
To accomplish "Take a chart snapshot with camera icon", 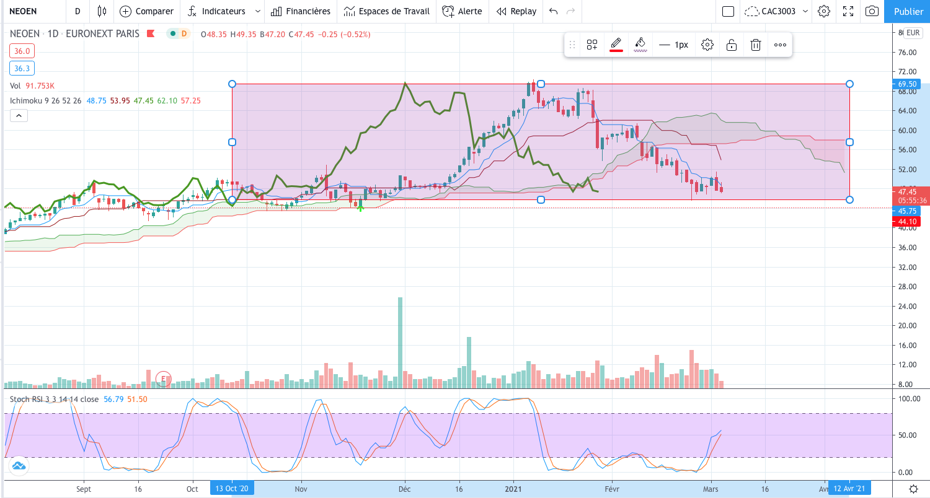I will tap(872, 11).
